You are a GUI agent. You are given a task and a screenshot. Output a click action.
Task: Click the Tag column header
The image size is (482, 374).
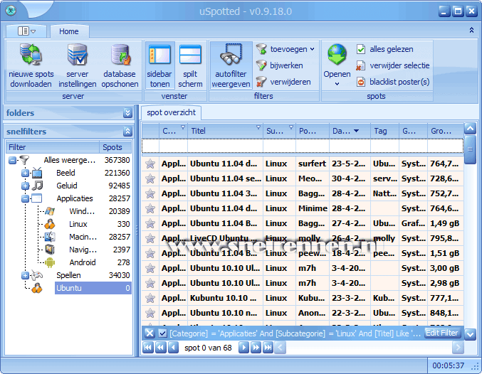385,131
